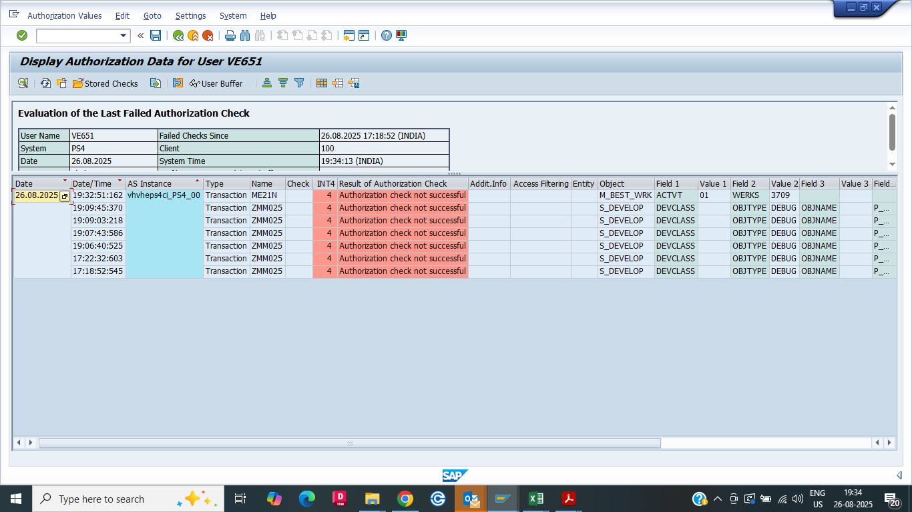
Task: Click the Stored Checks button
Action: tap(105, 83)
